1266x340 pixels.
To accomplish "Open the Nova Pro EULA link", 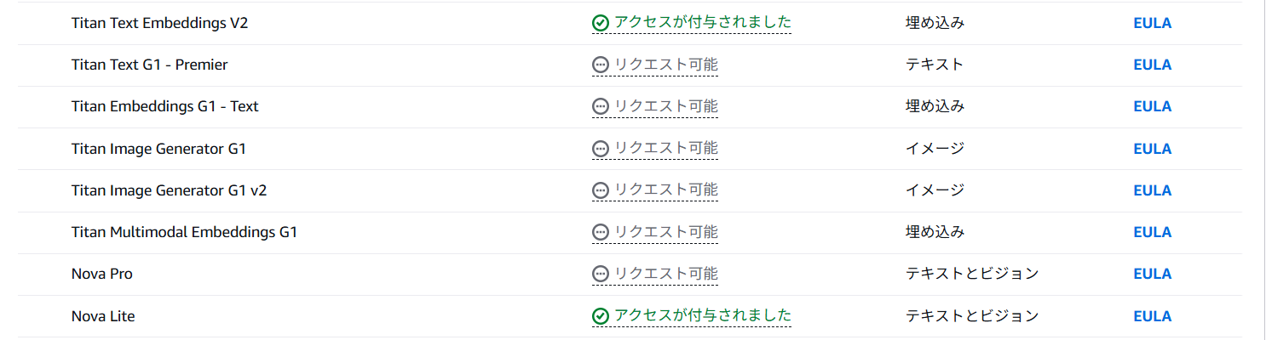I will pos(1152,274).
